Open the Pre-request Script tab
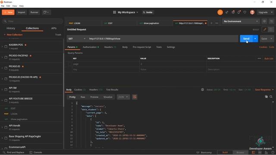Viewport: 276px width, 155px height. [142, 47]
